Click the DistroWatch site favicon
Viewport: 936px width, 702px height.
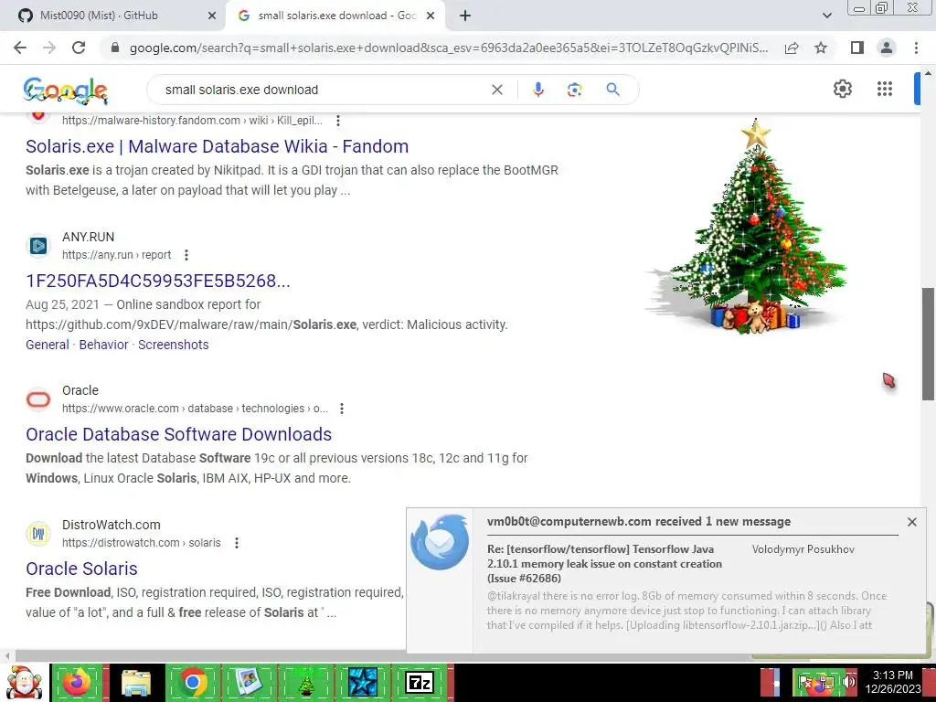point(38,534)
